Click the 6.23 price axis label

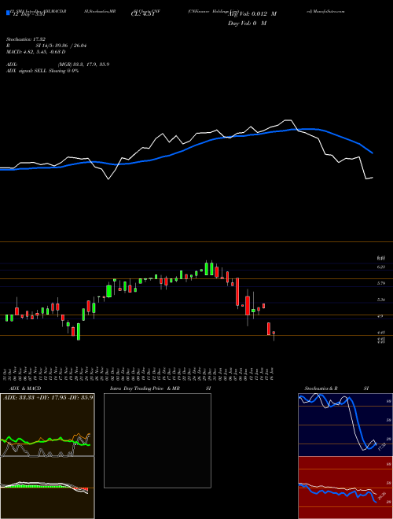(381, 267)
